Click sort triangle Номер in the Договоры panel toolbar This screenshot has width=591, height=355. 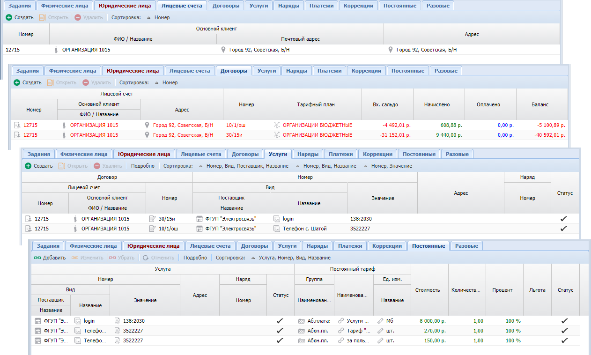(x=156, y=82)
